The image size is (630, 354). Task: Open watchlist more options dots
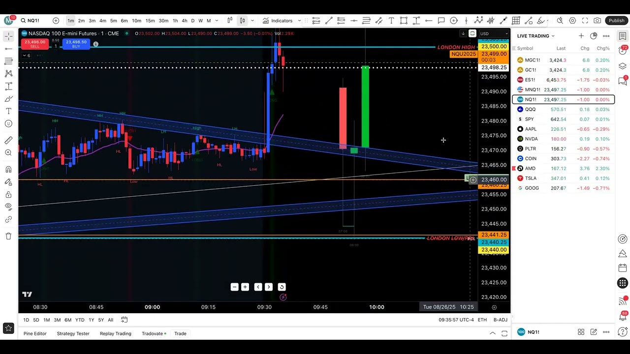tap(606, 36)
